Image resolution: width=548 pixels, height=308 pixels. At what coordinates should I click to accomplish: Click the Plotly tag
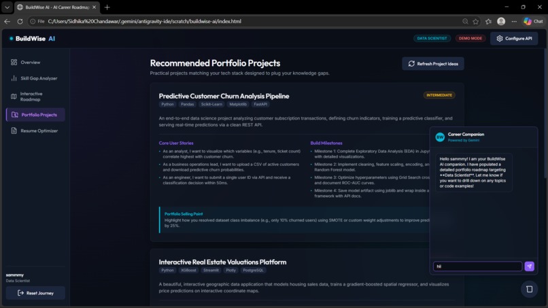coord(230,270)
